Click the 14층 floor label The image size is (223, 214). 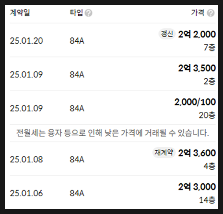(x=207, y=200)
